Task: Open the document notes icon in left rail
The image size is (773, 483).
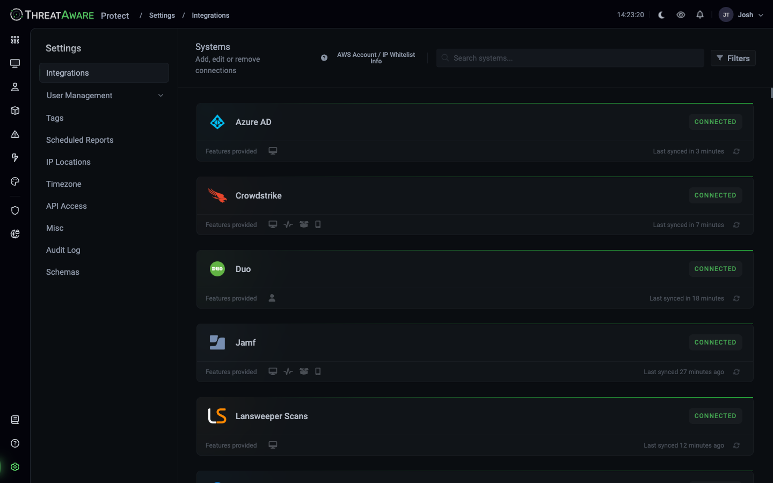Action: tap(15, 420)
